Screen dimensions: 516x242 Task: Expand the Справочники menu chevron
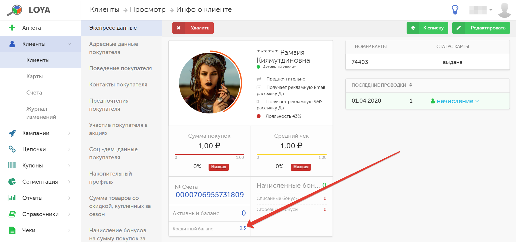coord(69,214)
